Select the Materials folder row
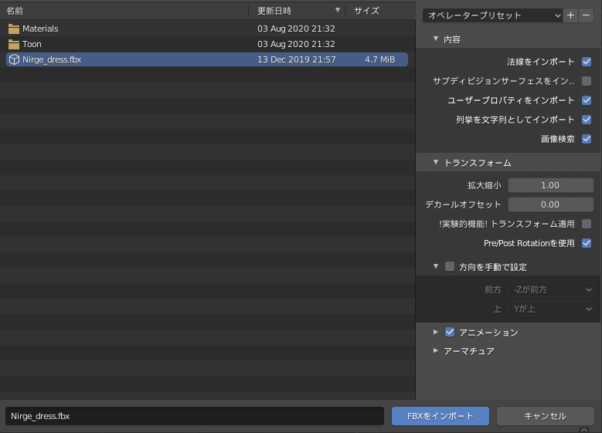The height and width of the screenshot is (433, 602). click(x=207, y=29)
